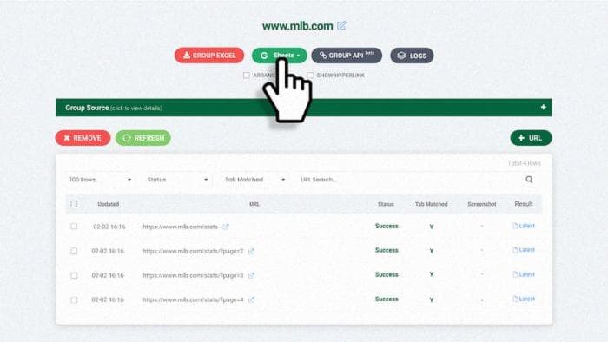The height and width of the screenshot is (342, 608).
Task: Open the GROUP API beta button
Action: [347, 56]
